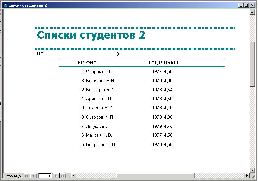Click the НГ group label
The width and height of the screenshot is (258, 181).
40,54
